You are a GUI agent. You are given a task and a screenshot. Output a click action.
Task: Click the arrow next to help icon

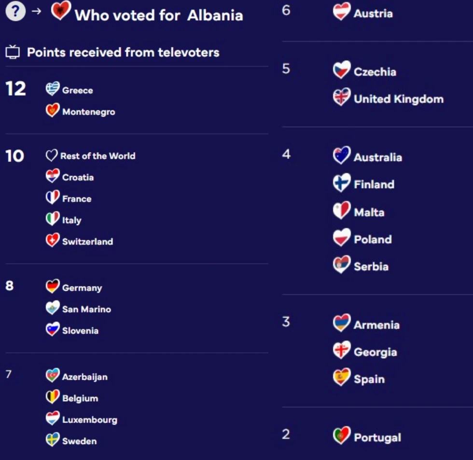point(37,12)
